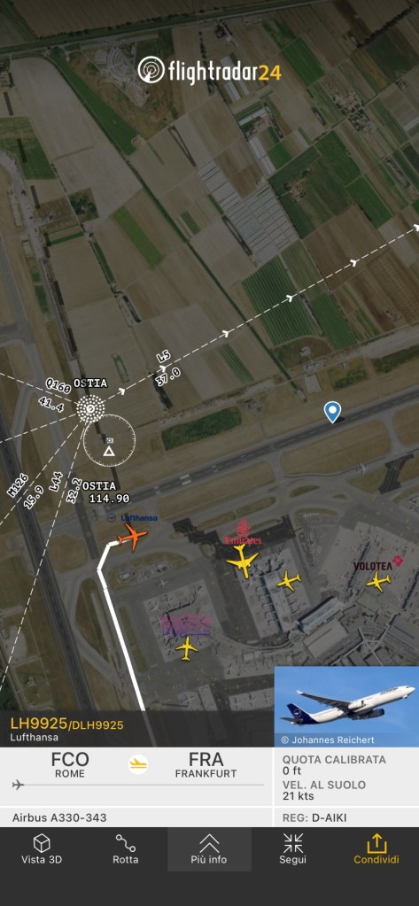Open Vista 3D view
The width and height of the screenshot is (419, 906).
coord(42,848)
